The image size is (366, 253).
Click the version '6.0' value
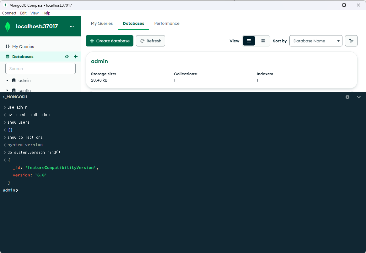click(x=41, y=175)
